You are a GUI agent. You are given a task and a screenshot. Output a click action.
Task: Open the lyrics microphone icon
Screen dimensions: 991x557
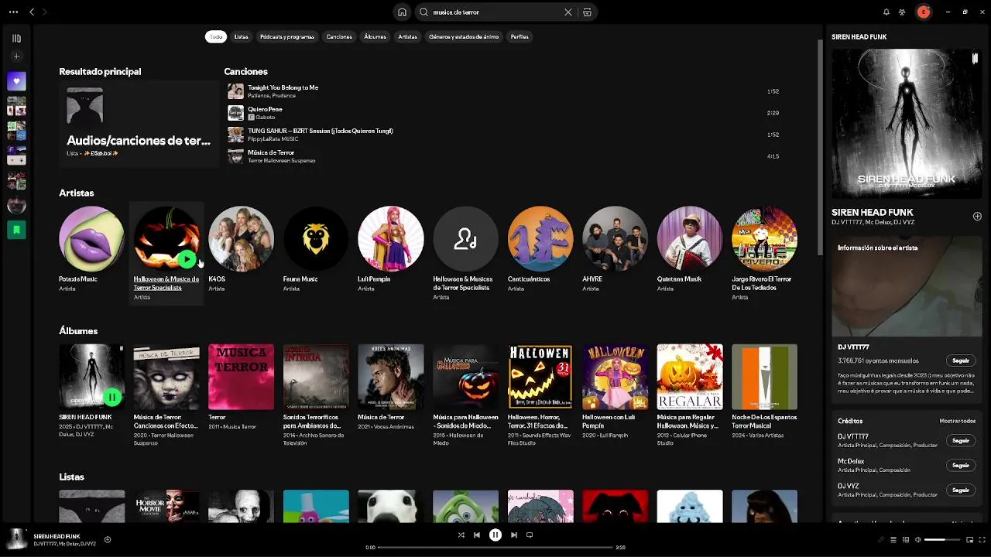[x=880, y=540]
